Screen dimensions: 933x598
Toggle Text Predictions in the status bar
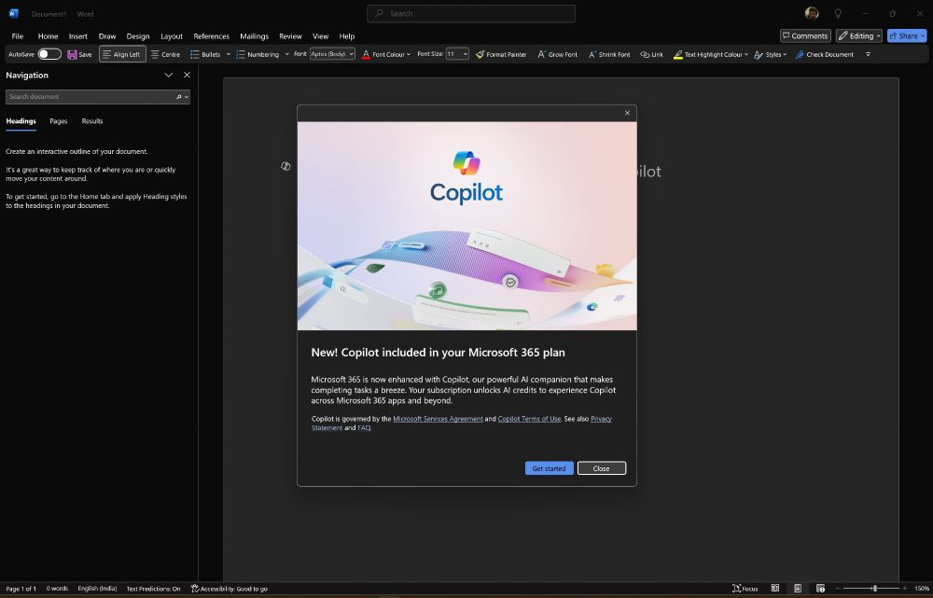(153, 589)
